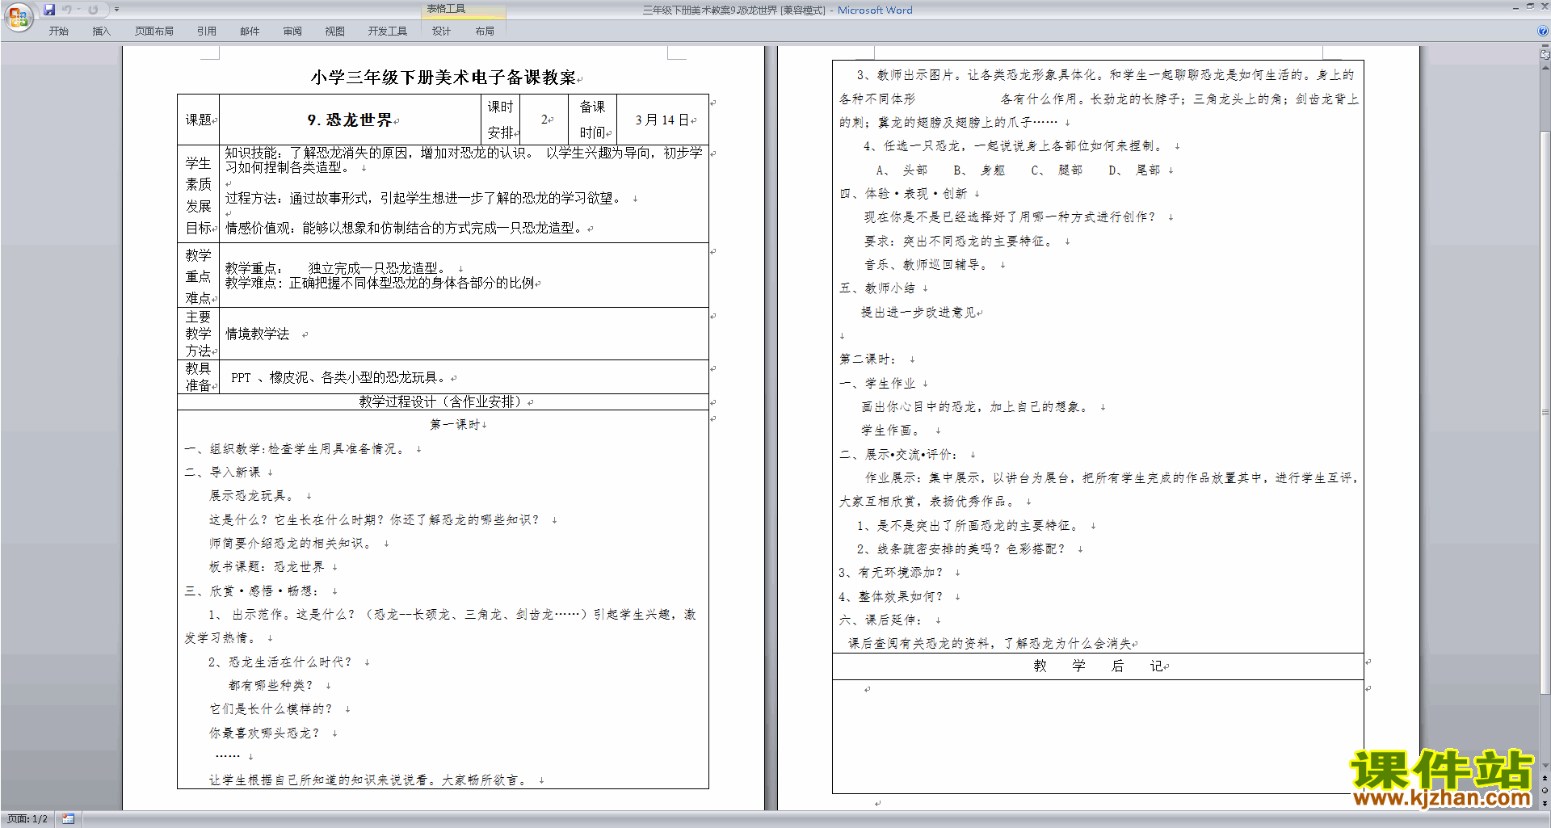Click the 教学后记 header cell

tap(1098, 666)
